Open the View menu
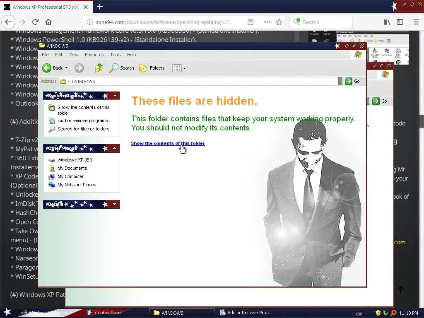424x318 pixels. pos(74,55)
